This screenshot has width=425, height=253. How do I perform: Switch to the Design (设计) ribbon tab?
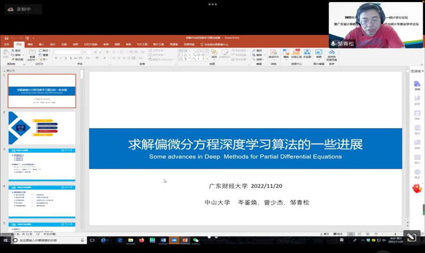53,45
